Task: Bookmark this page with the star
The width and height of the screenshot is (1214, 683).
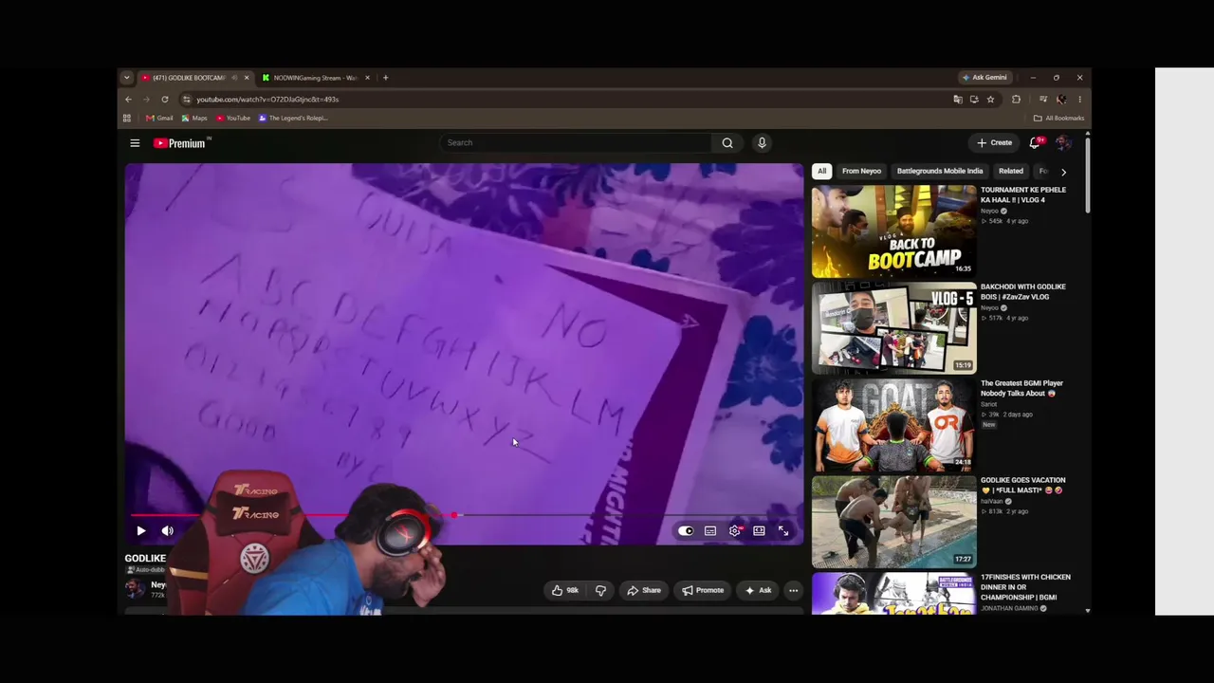Action: (x=990, y=99)
